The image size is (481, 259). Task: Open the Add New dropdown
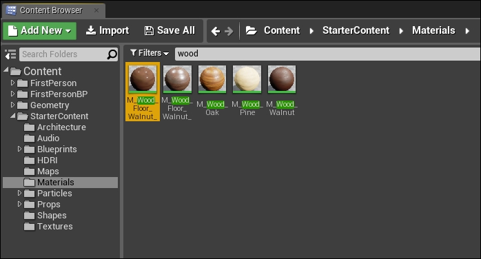point(39,30)
